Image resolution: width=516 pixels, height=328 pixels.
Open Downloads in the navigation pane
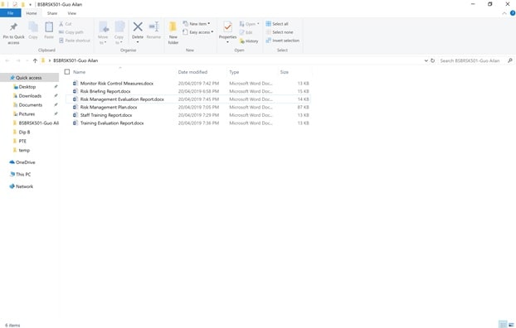(30, 95)
